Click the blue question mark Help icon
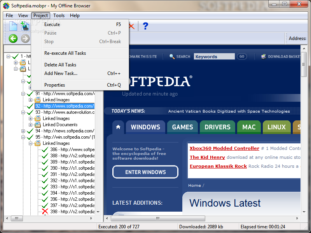Image resolution: width=311 pixels, height=233 pixels. click(145, 26)
